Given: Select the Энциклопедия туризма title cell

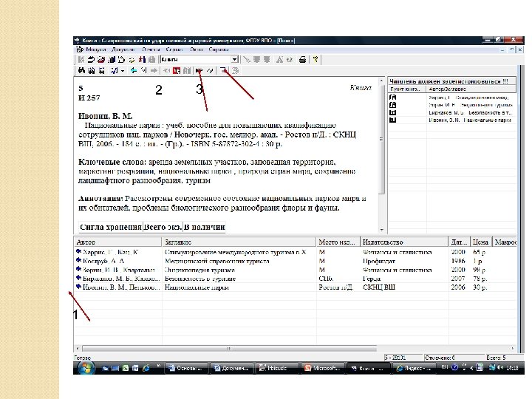Looking at the screenshot, I should click(x=199, y=270).
